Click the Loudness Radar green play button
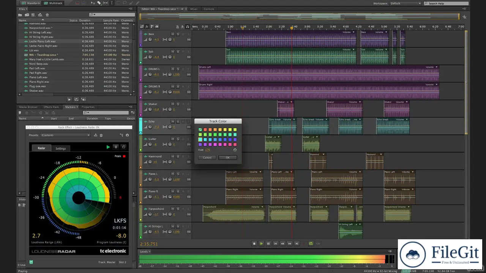 coord(108,147)
